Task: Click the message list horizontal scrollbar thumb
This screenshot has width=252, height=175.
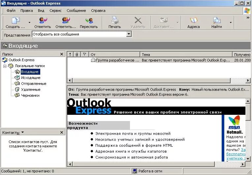Action: click(x=151, y=81)
